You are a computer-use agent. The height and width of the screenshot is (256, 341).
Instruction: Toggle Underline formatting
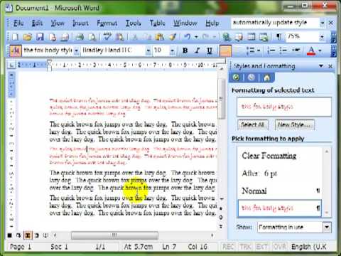point(210,50)
